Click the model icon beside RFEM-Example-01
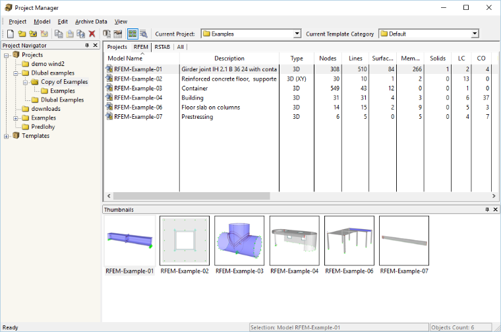The image size is (501, 332). click(109, 69)
